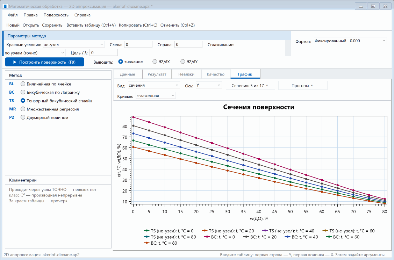394x260 pixels.
Task: Open the Сглаживание dropdown showing по узлам (точно)
Action: coord(35,53)
